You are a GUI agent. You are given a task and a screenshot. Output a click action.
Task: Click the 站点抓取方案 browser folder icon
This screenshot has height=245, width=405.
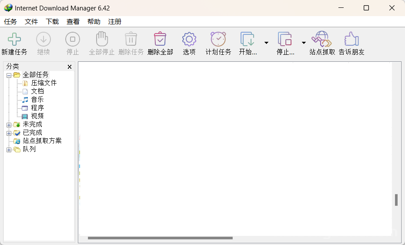[17, 141]
